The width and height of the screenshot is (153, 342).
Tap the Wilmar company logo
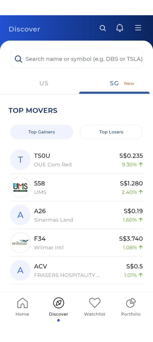point(20,242)
